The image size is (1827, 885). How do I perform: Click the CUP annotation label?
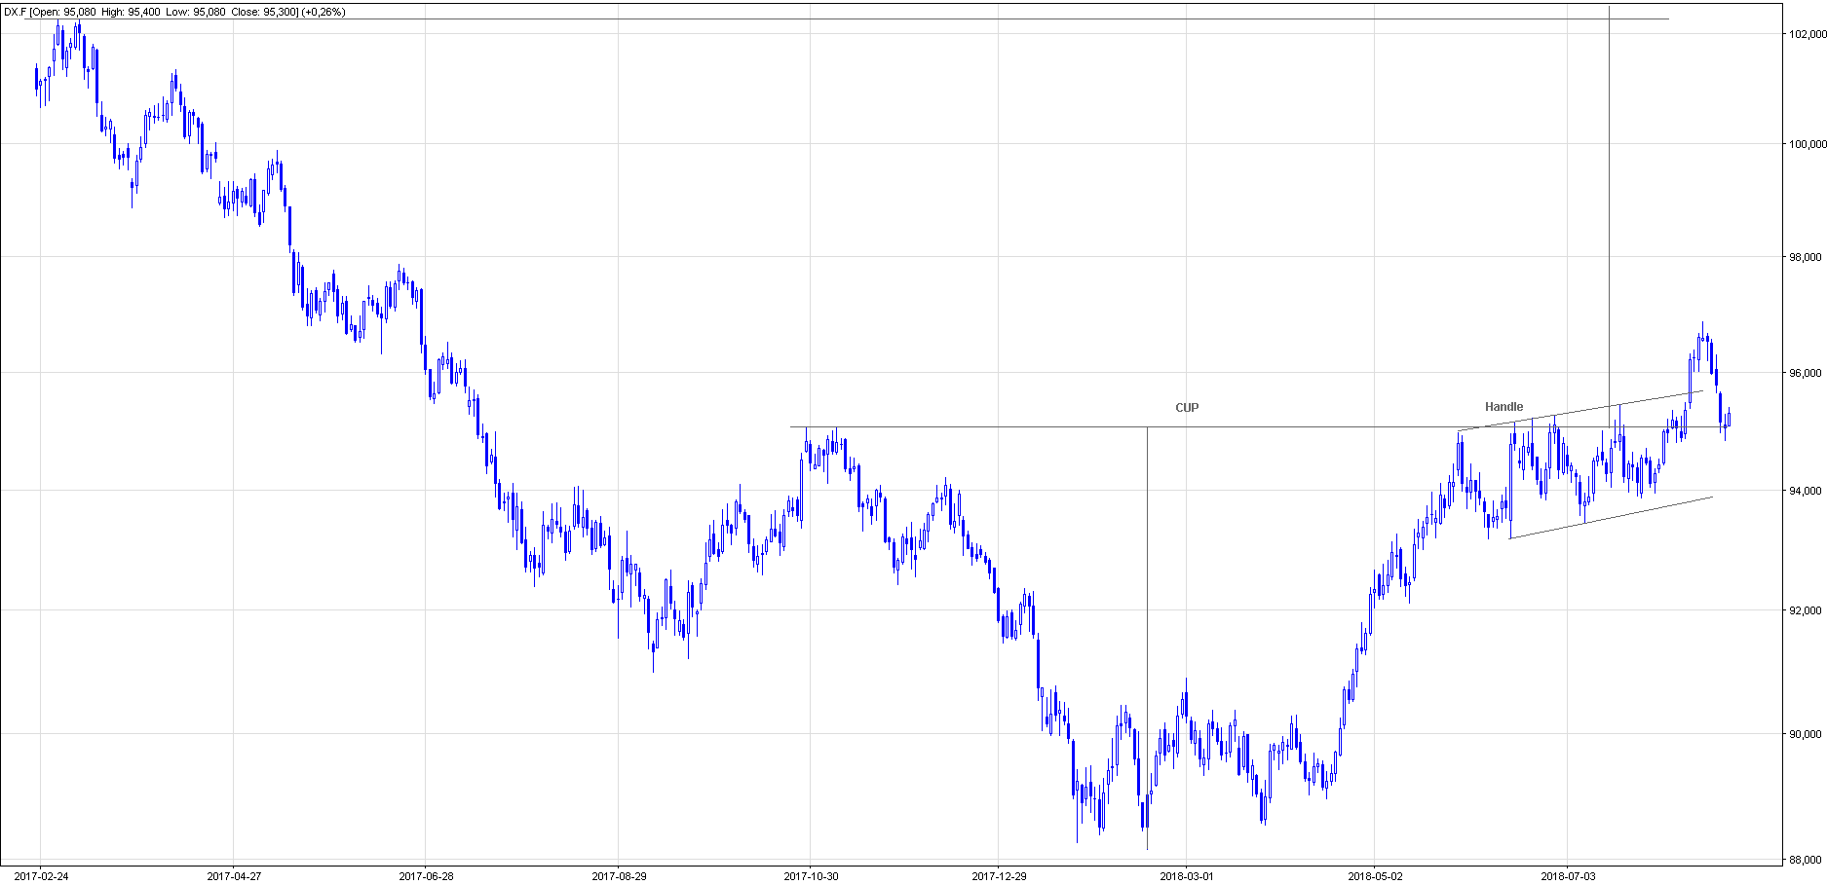pos(1187,408)
